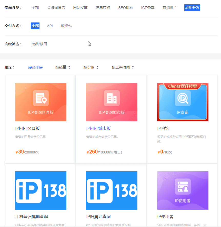Viewport: 221px width, 227px height.
Task: Filter by 信息获取 category
Action: tap(103, 8)
